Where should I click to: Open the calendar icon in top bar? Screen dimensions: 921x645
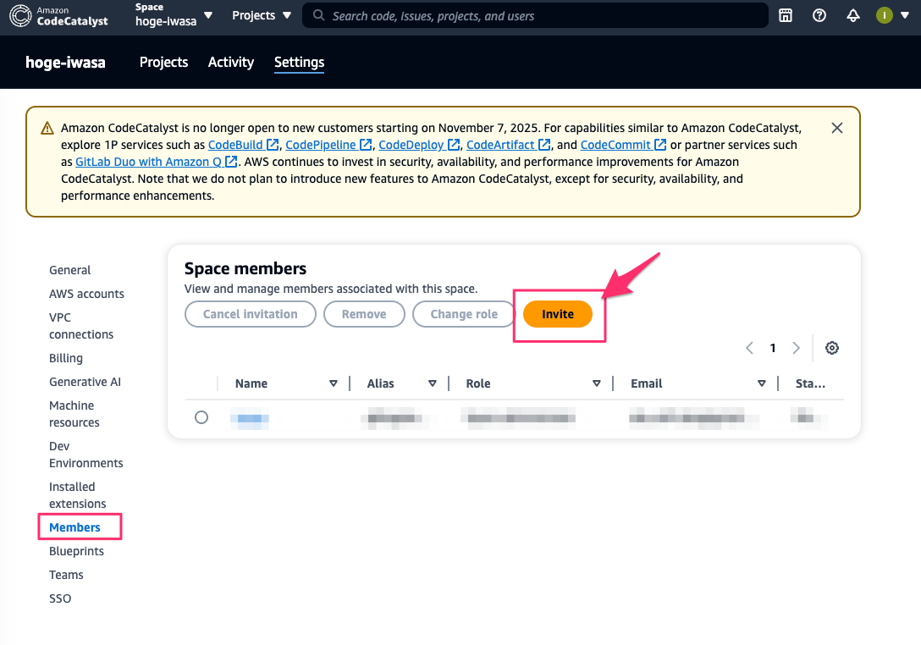tap(786, 15)
